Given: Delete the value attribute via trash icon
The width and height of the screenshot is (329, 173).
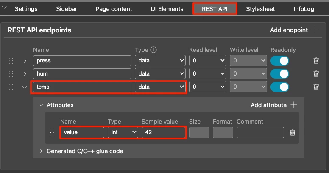Looking at the screenshot, I should click(x=292, y=132).
